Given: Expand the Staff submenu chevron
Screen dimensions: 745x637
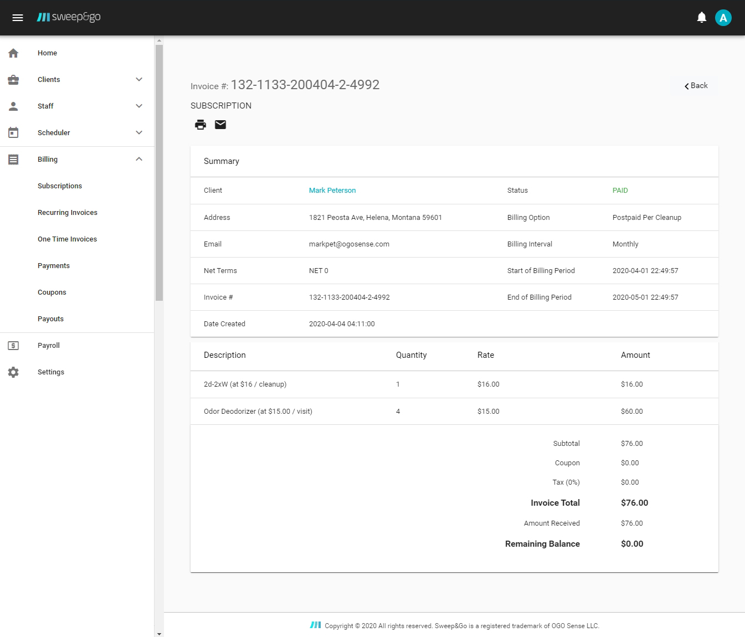Looking at the screenshot, I should pos(139,106).
